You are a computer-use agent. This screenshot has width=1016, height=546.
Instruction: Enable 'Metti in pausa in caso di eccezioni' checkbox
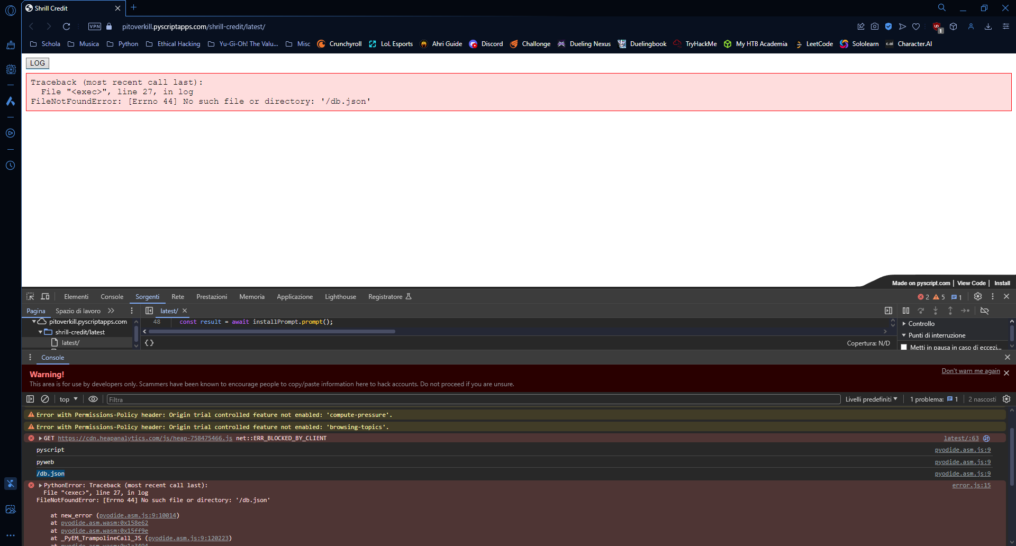904,348
